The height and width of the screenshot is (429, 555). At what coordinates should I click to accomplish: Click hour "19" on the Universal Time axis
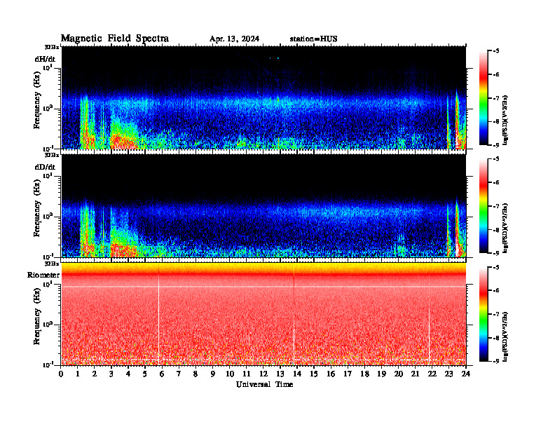coord(381,374)
